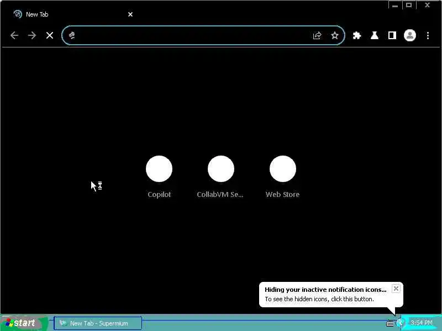Image resolution: width=442 pixels, height=331 pixels.
Task: Click the site info icon in address bar
Action: coord(72,35)
